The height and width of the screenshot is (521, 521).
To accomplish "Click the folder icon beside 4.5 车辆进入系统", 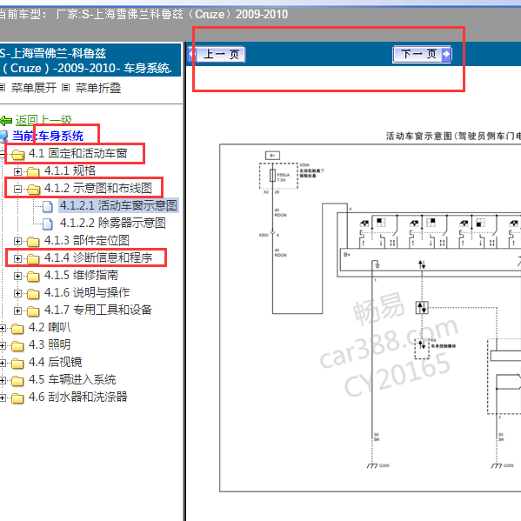I will tap(17, 381).
